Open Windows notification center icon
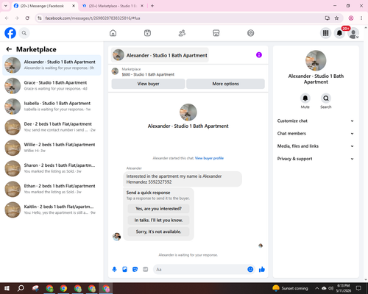The width and height of the screenshot is (368, 294). click(358, 288)
